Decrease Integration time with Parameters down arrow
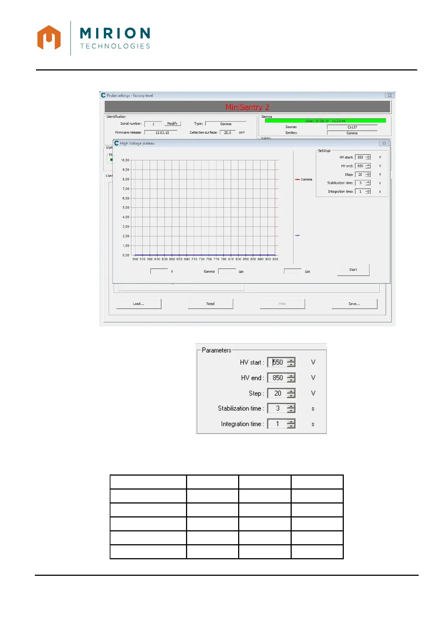The height and width of the screenshot is (618, 437). coord(291,426)
